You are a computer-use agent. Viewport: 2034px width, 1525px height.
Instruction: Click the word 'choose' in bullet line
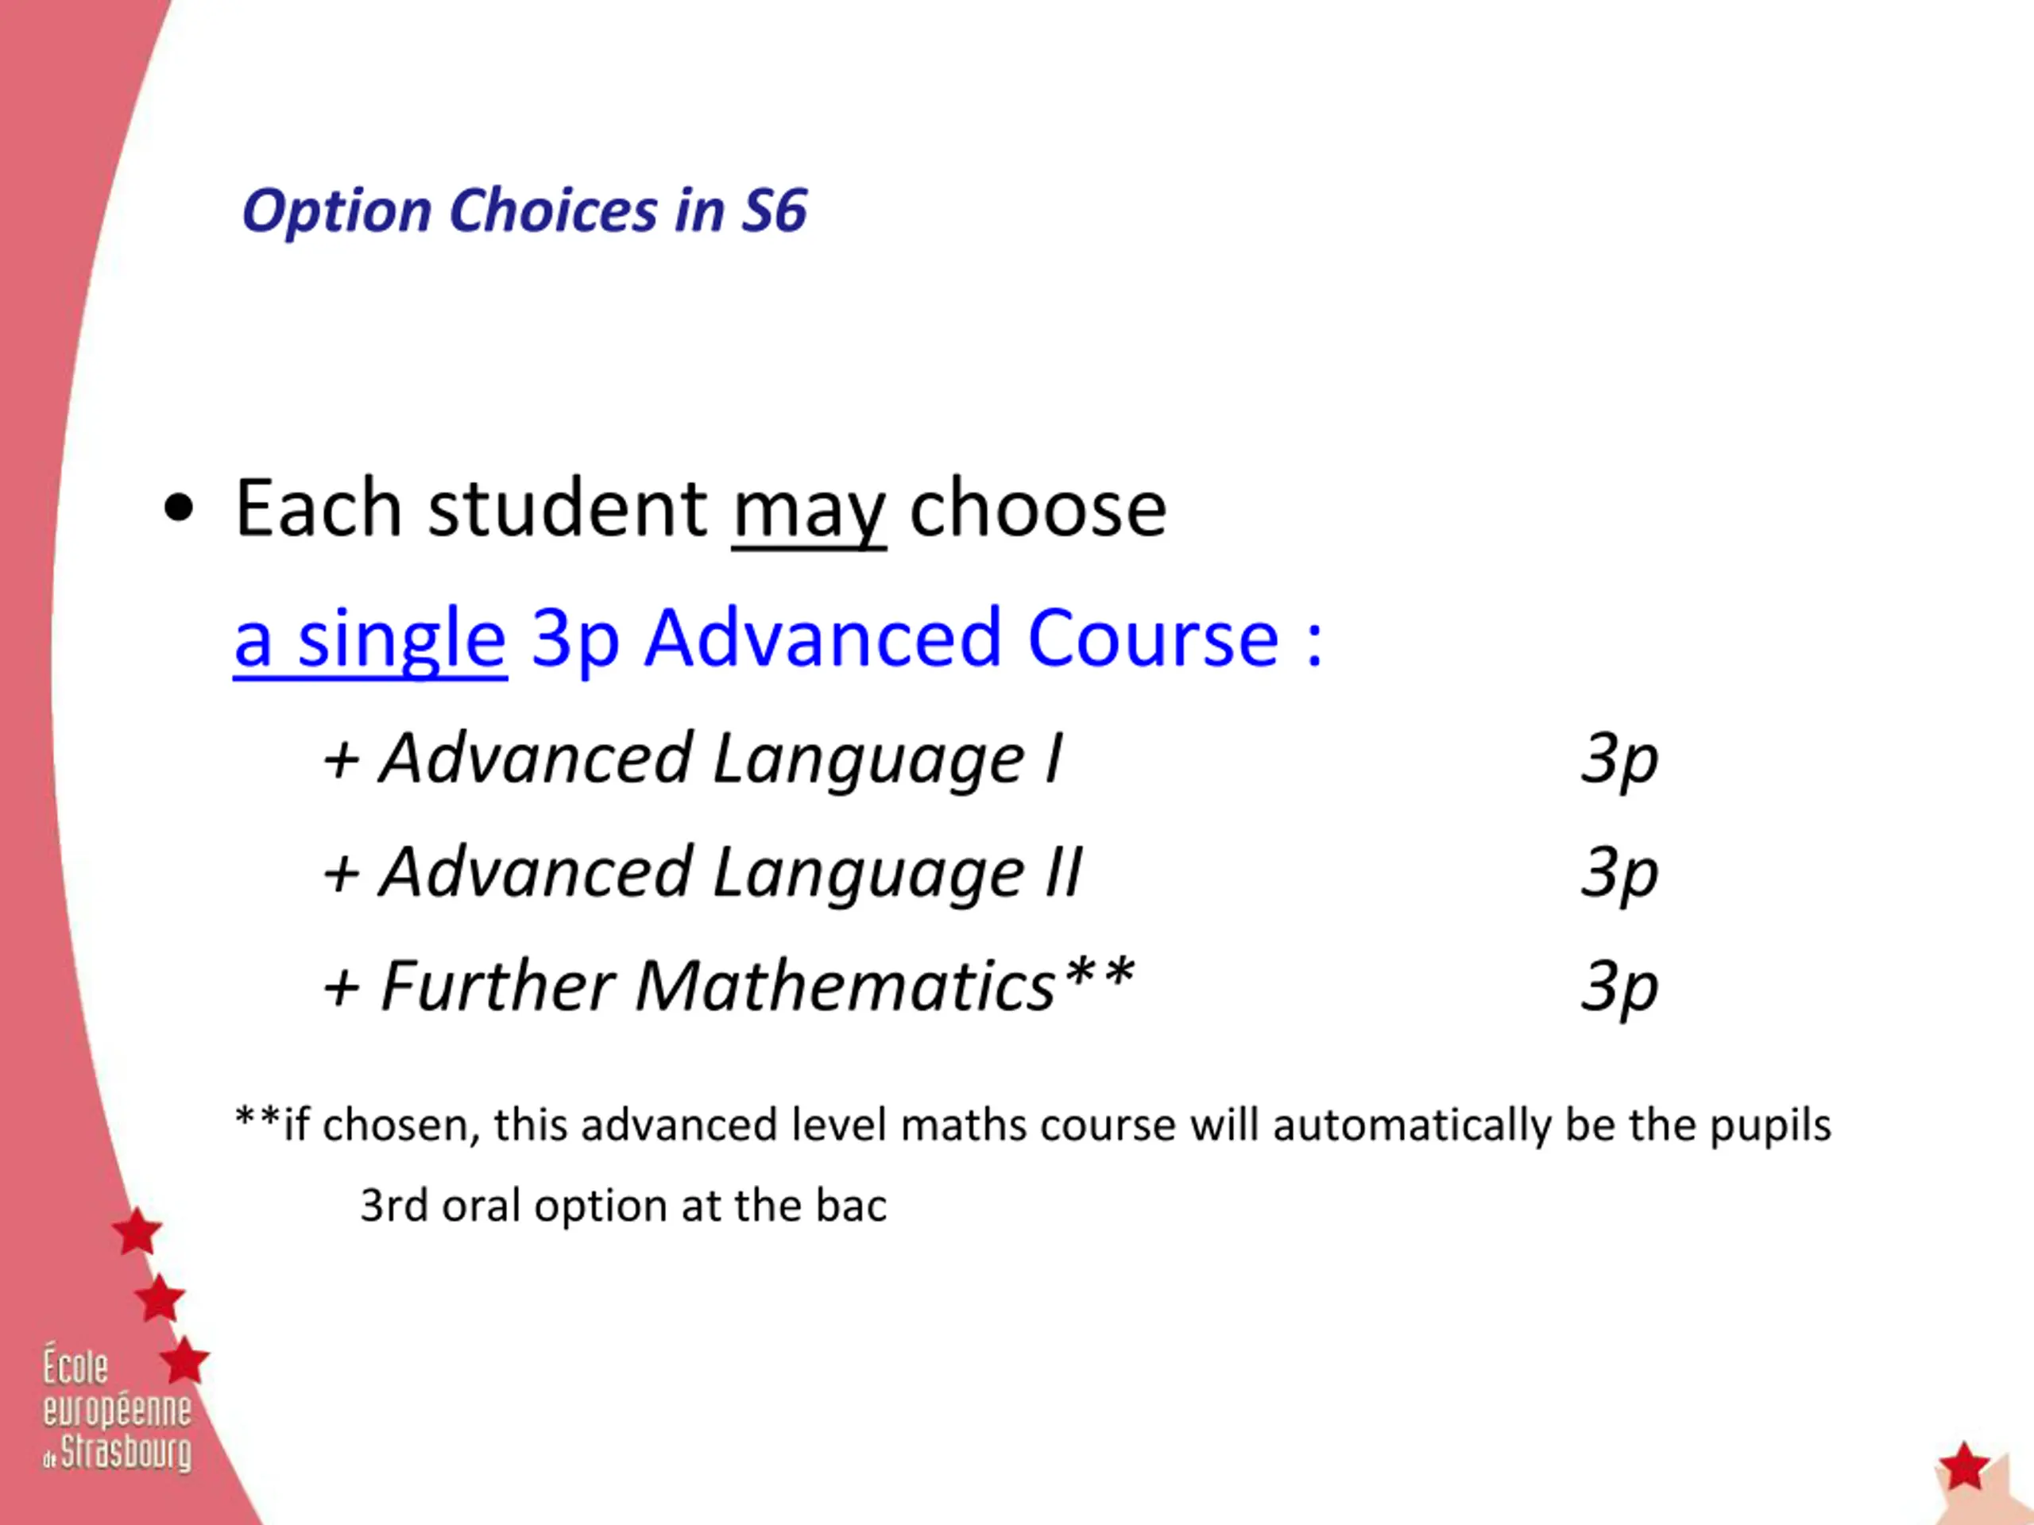pos(1038,508)
